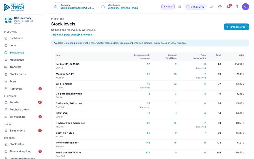
Task: Open the Stock counts clipboard icon
Action: [6, 74]
